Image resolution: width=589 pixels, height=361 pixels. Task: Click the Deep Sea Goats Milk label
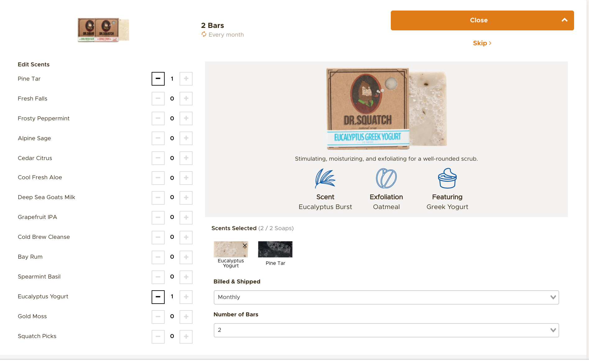coord(47,197)
